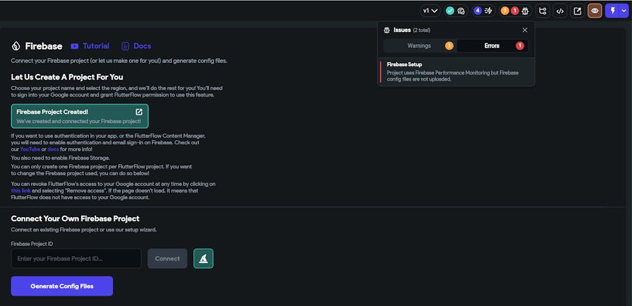Open the branching icon in top toolbar
632x306 pixels.
542,11
